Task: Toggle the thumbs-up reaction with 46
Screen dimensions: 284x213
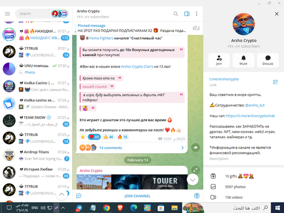Action: pyautogui.click(x=108, y=137)
